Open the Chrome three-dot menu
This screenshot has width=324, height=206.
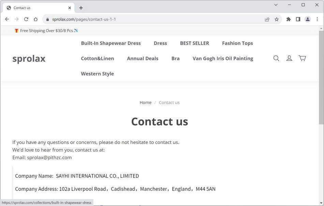[317, 19]
